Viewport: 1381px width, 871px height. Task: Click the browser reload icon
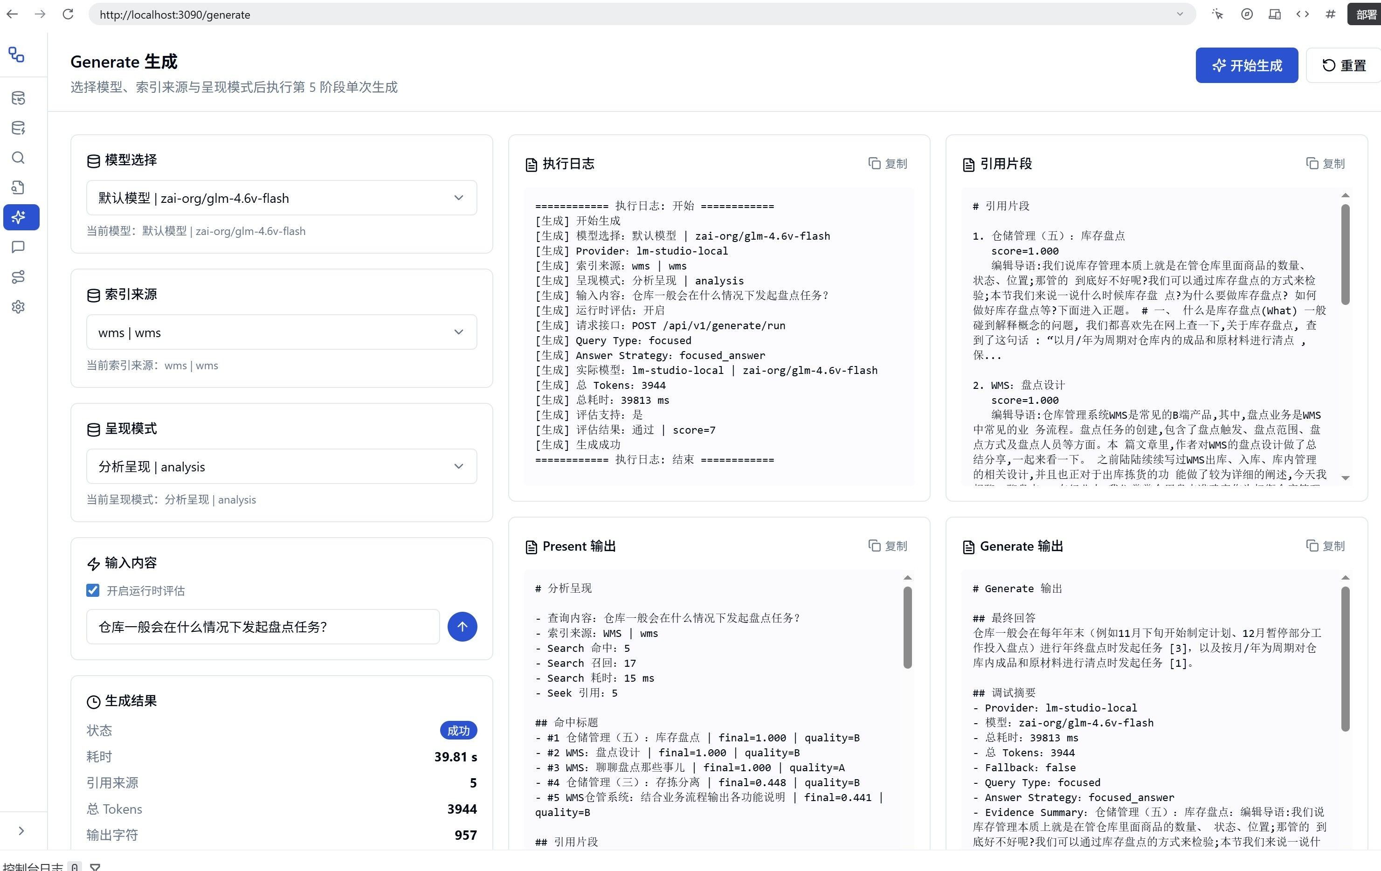coord(68,14)
